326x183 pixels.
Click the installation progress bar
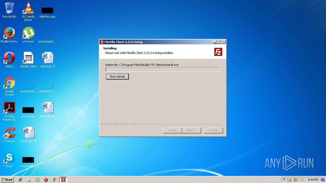(x=162, y=69)
